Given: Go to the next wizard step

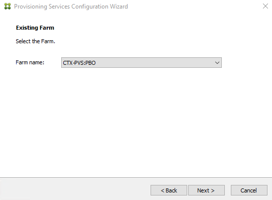Looking at the screenshot, I should tap(206, 190).
